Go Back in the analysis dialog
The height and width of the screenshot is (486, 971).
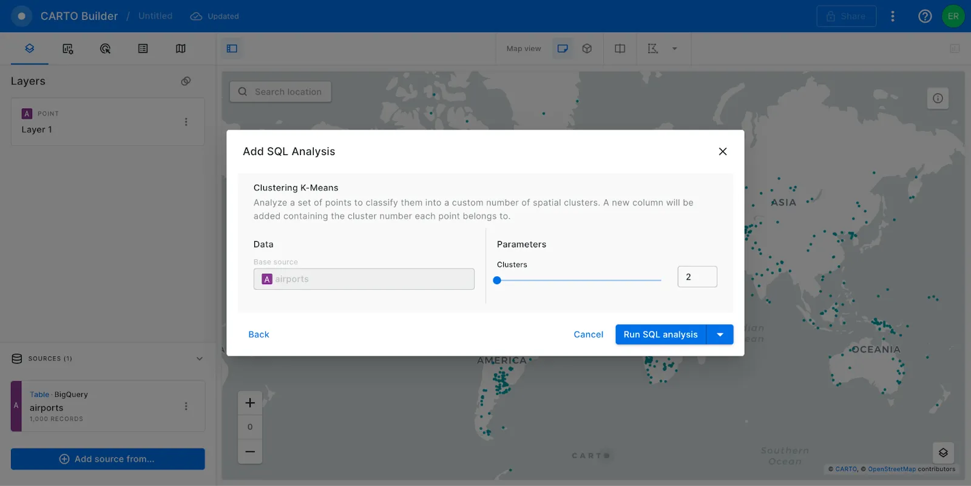pos(259,335)
